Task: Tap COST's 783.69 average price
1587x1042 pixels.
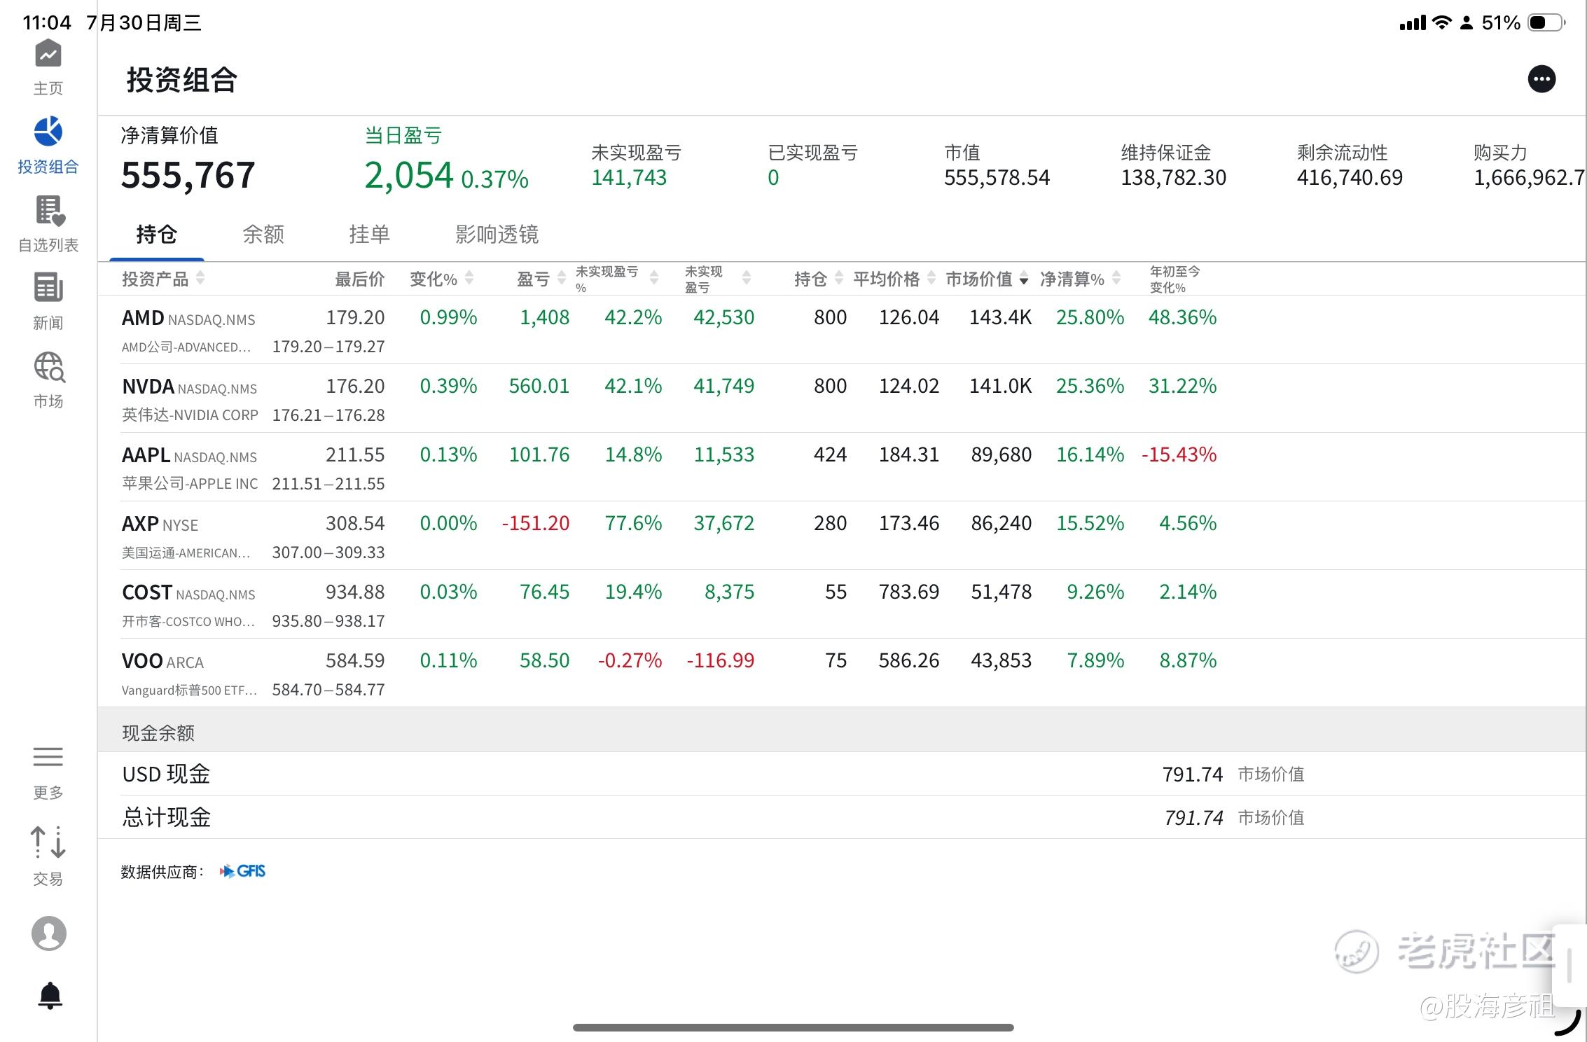Action: click(x=909, y=592)
